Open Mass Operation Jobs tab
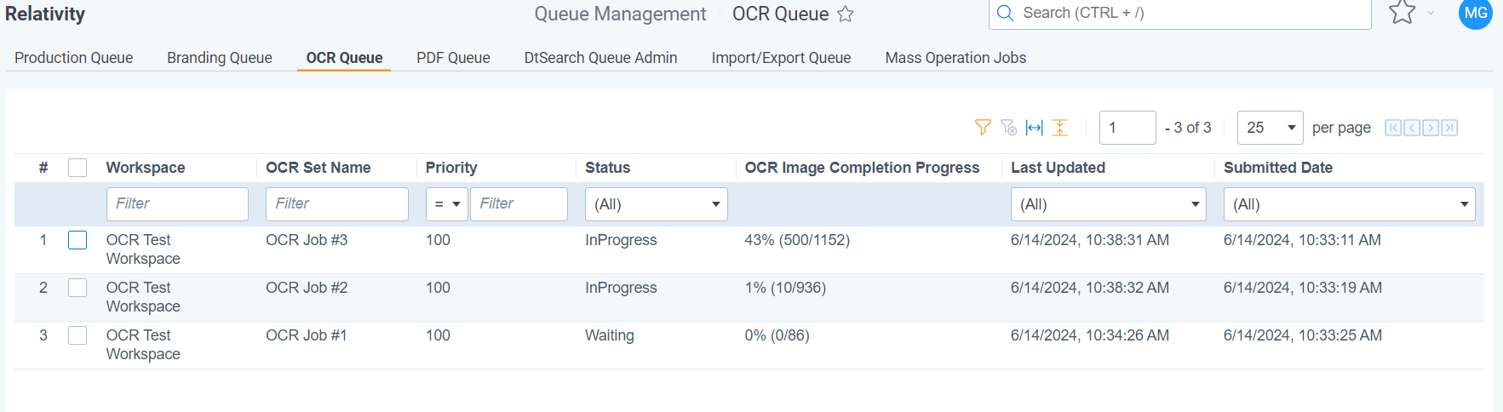The height and width of the screenshot is (412, 1503). coord(955,58)
